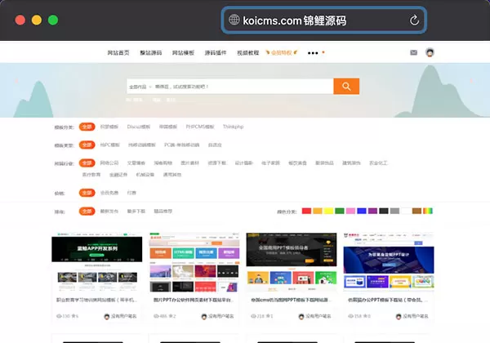
Task: Select 全部 in the 排序 row
Action: (x=87, y=212)
